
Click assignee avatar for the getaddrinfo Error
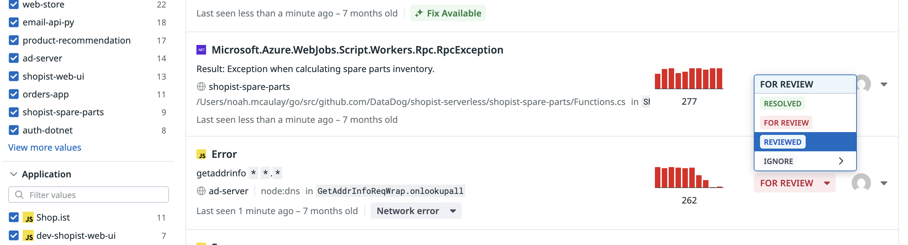861,183
